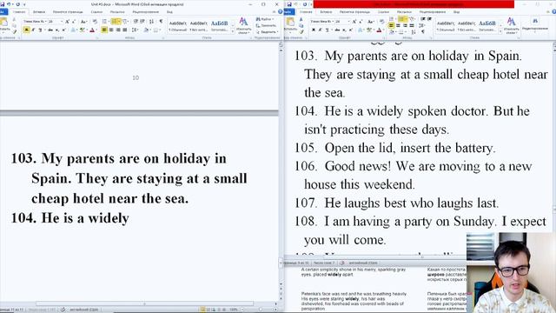This screenshot has width=556, height=313.
Task: Toggle Bold in the left Word window
Action: pyautogui.click(x=26, y=30)
